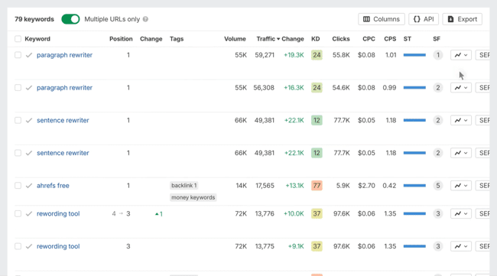The height and width of the screenshot is (276, 497).
Task: Click the ST column header
Action: [x=408, y=39]
